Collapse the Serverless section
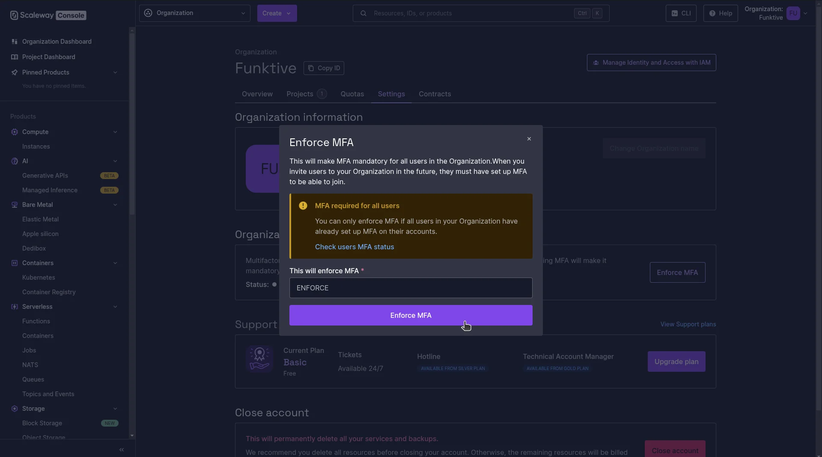Viewport: 822px width, 457px height. 115,307
